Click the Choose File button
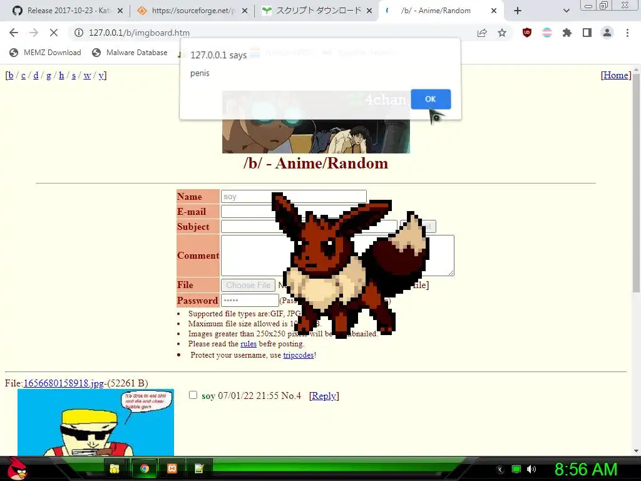641x481 pixels. 248,285
